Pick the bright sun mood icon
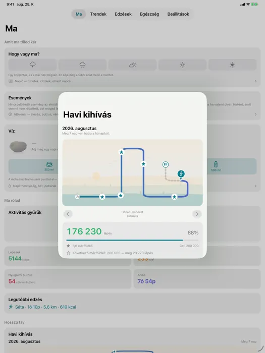265x353 pixels. coord(232,65)
